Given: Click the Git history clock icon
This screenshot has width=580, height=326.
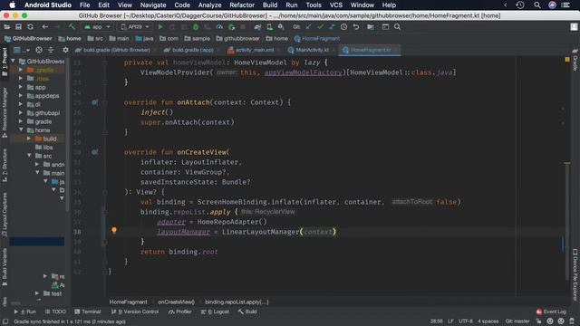Looking at the screenshot, I should coord(343,27).
